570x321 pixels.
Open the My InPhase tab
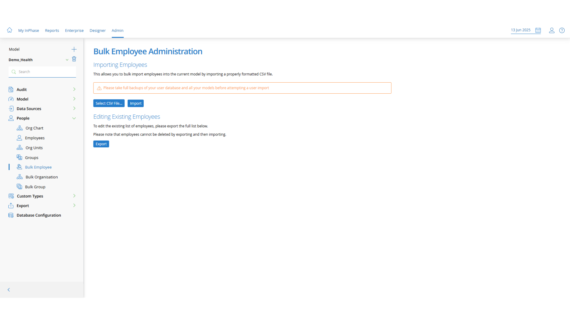click(28, 30)
